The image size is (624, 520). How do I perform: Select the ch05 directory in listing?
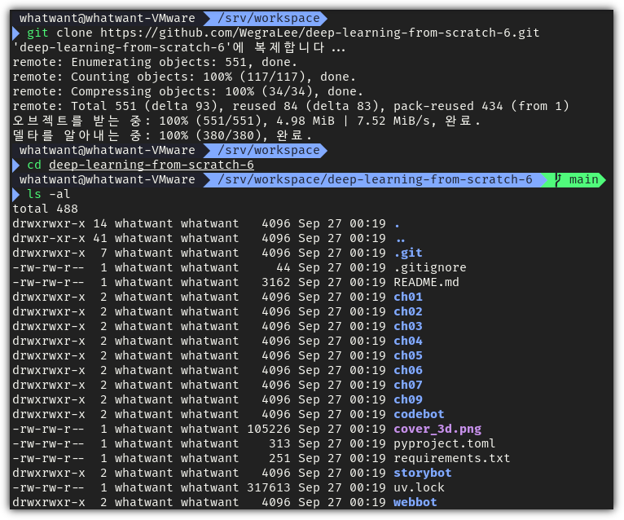[x=408, y=355]
